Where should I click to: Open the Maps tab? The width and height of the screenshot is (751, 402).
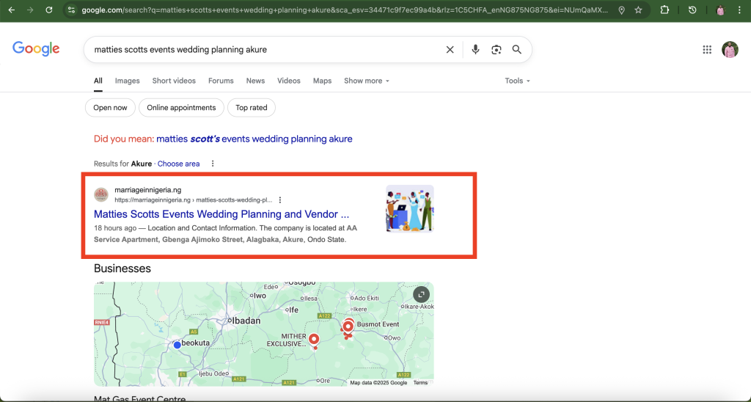tap(323, 81)
